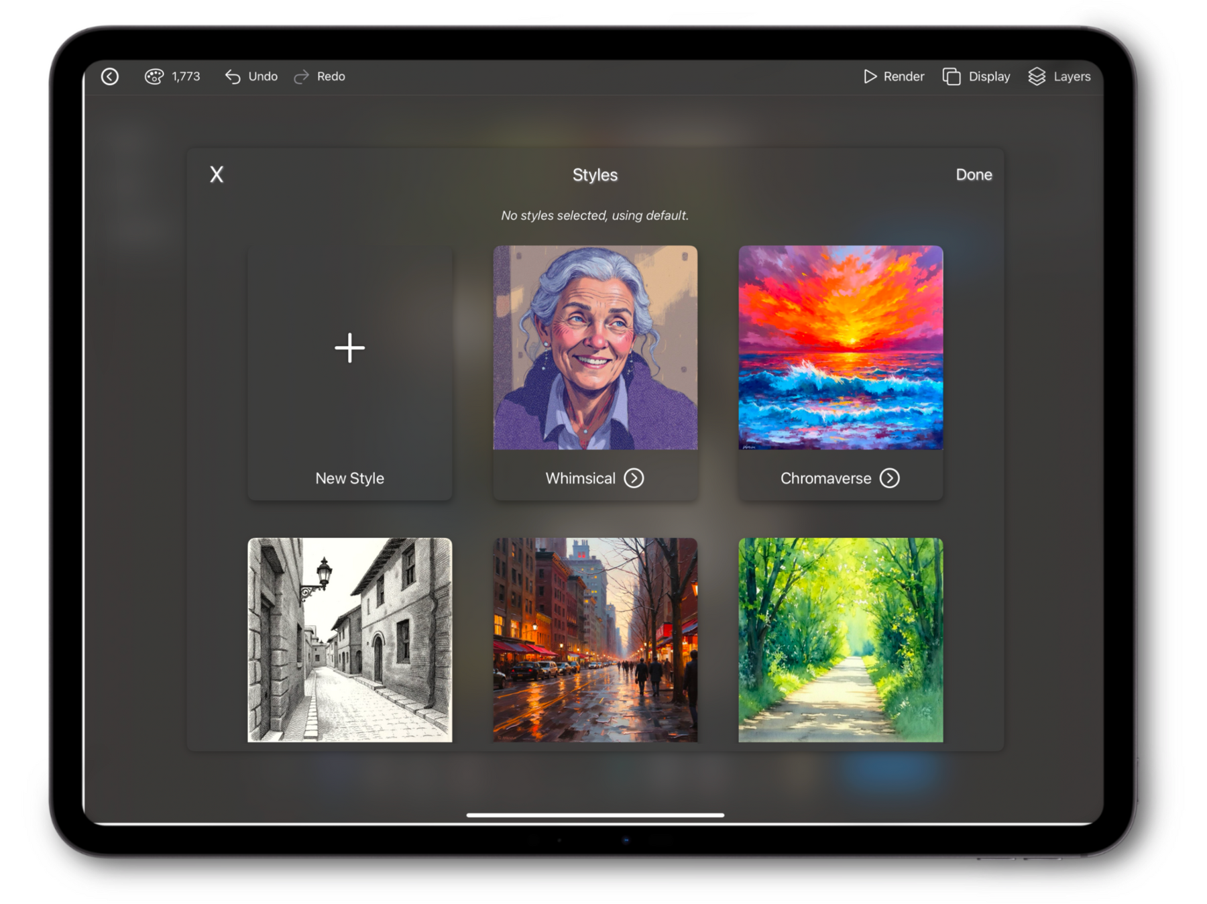Viewport: 1207px width, 904px height.
Task: Select the Chromaverse sunset thumbnail
Action: [x=840, y=347]
